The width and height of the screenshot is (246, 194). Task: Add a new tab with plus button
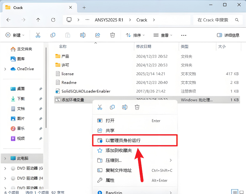click(x=84, y=7)
